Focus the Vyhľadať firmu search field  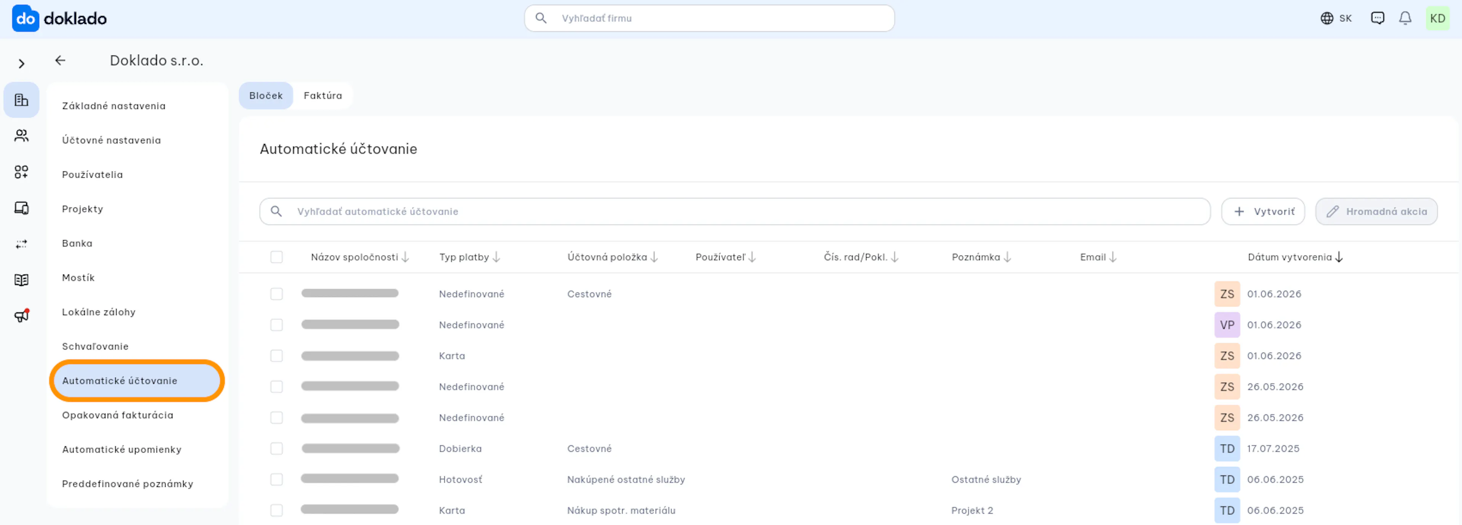coord(709,18)
